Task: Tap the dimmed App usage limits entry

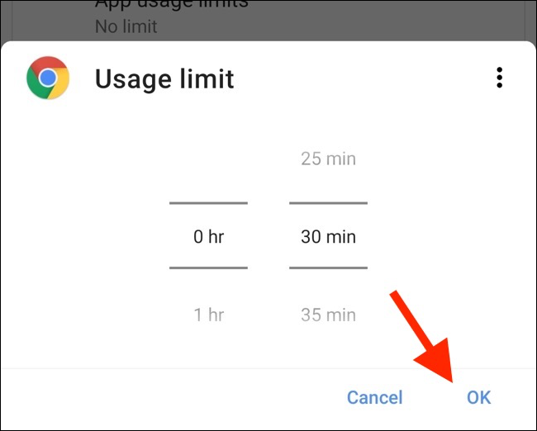Action: pyautogui.click(x=171, y=5)
